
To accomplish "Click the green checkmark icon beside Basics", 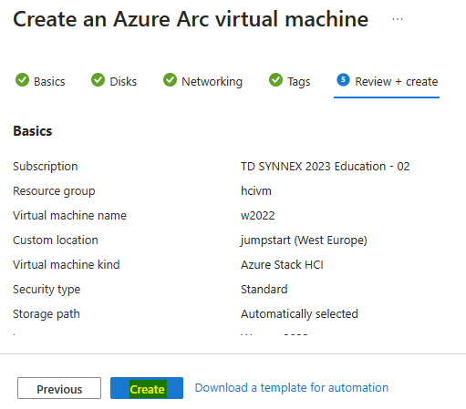I will (22, 80).
